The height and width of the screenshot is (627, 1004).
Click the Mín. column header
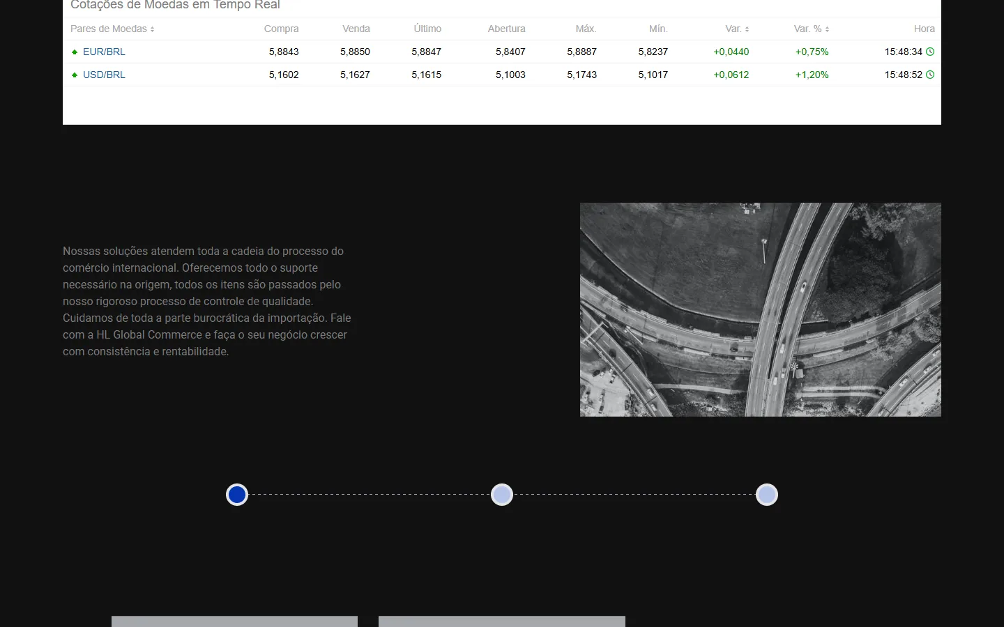tap(658, 29)
